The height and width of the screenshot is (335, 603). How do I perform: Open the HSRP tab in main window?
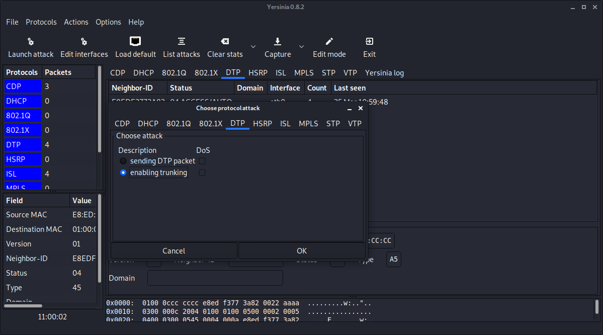click(x=258, y=73)
